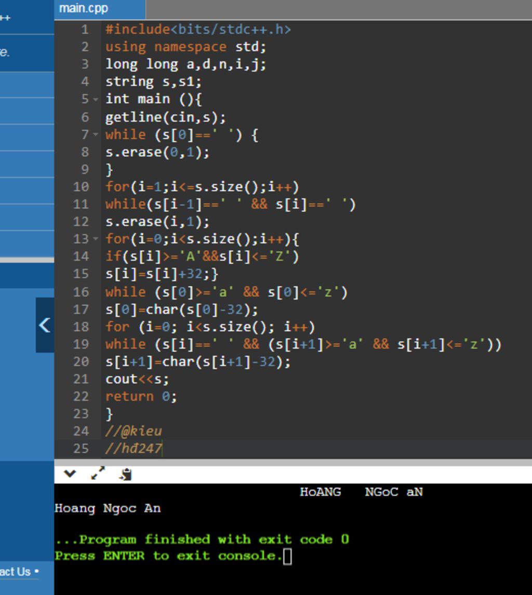Fold the while block at line 7

pos(95,134)
